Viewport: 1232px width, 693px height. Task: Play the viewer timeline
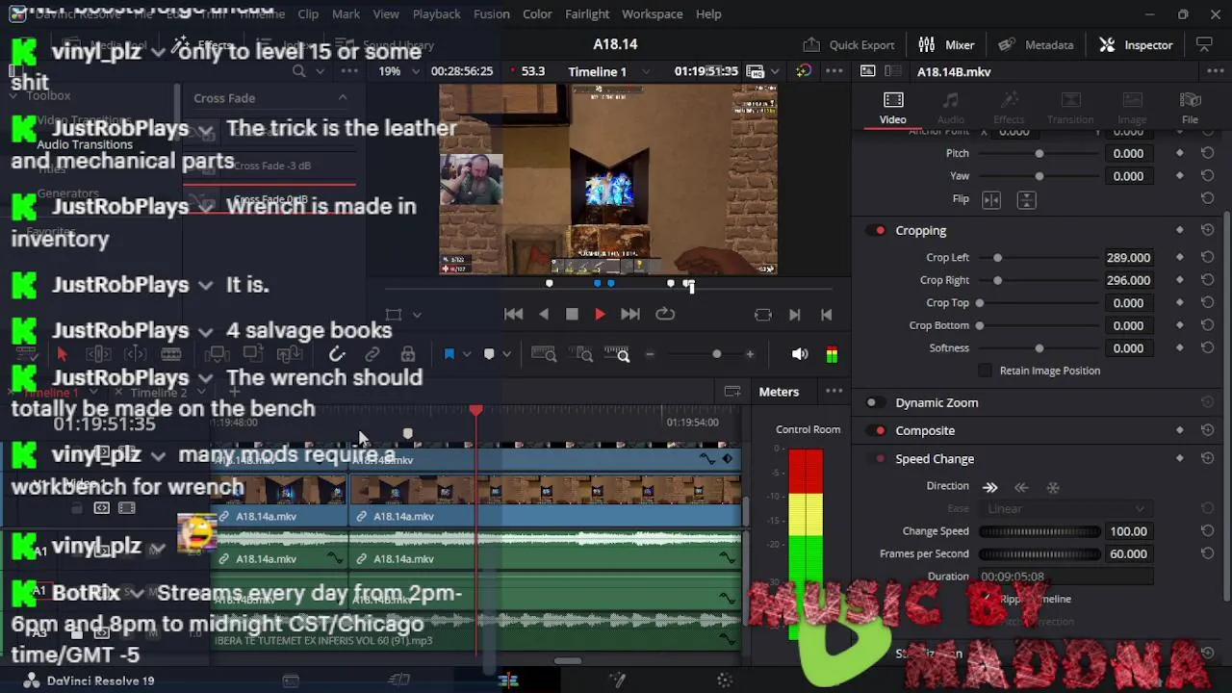(600, 315)
